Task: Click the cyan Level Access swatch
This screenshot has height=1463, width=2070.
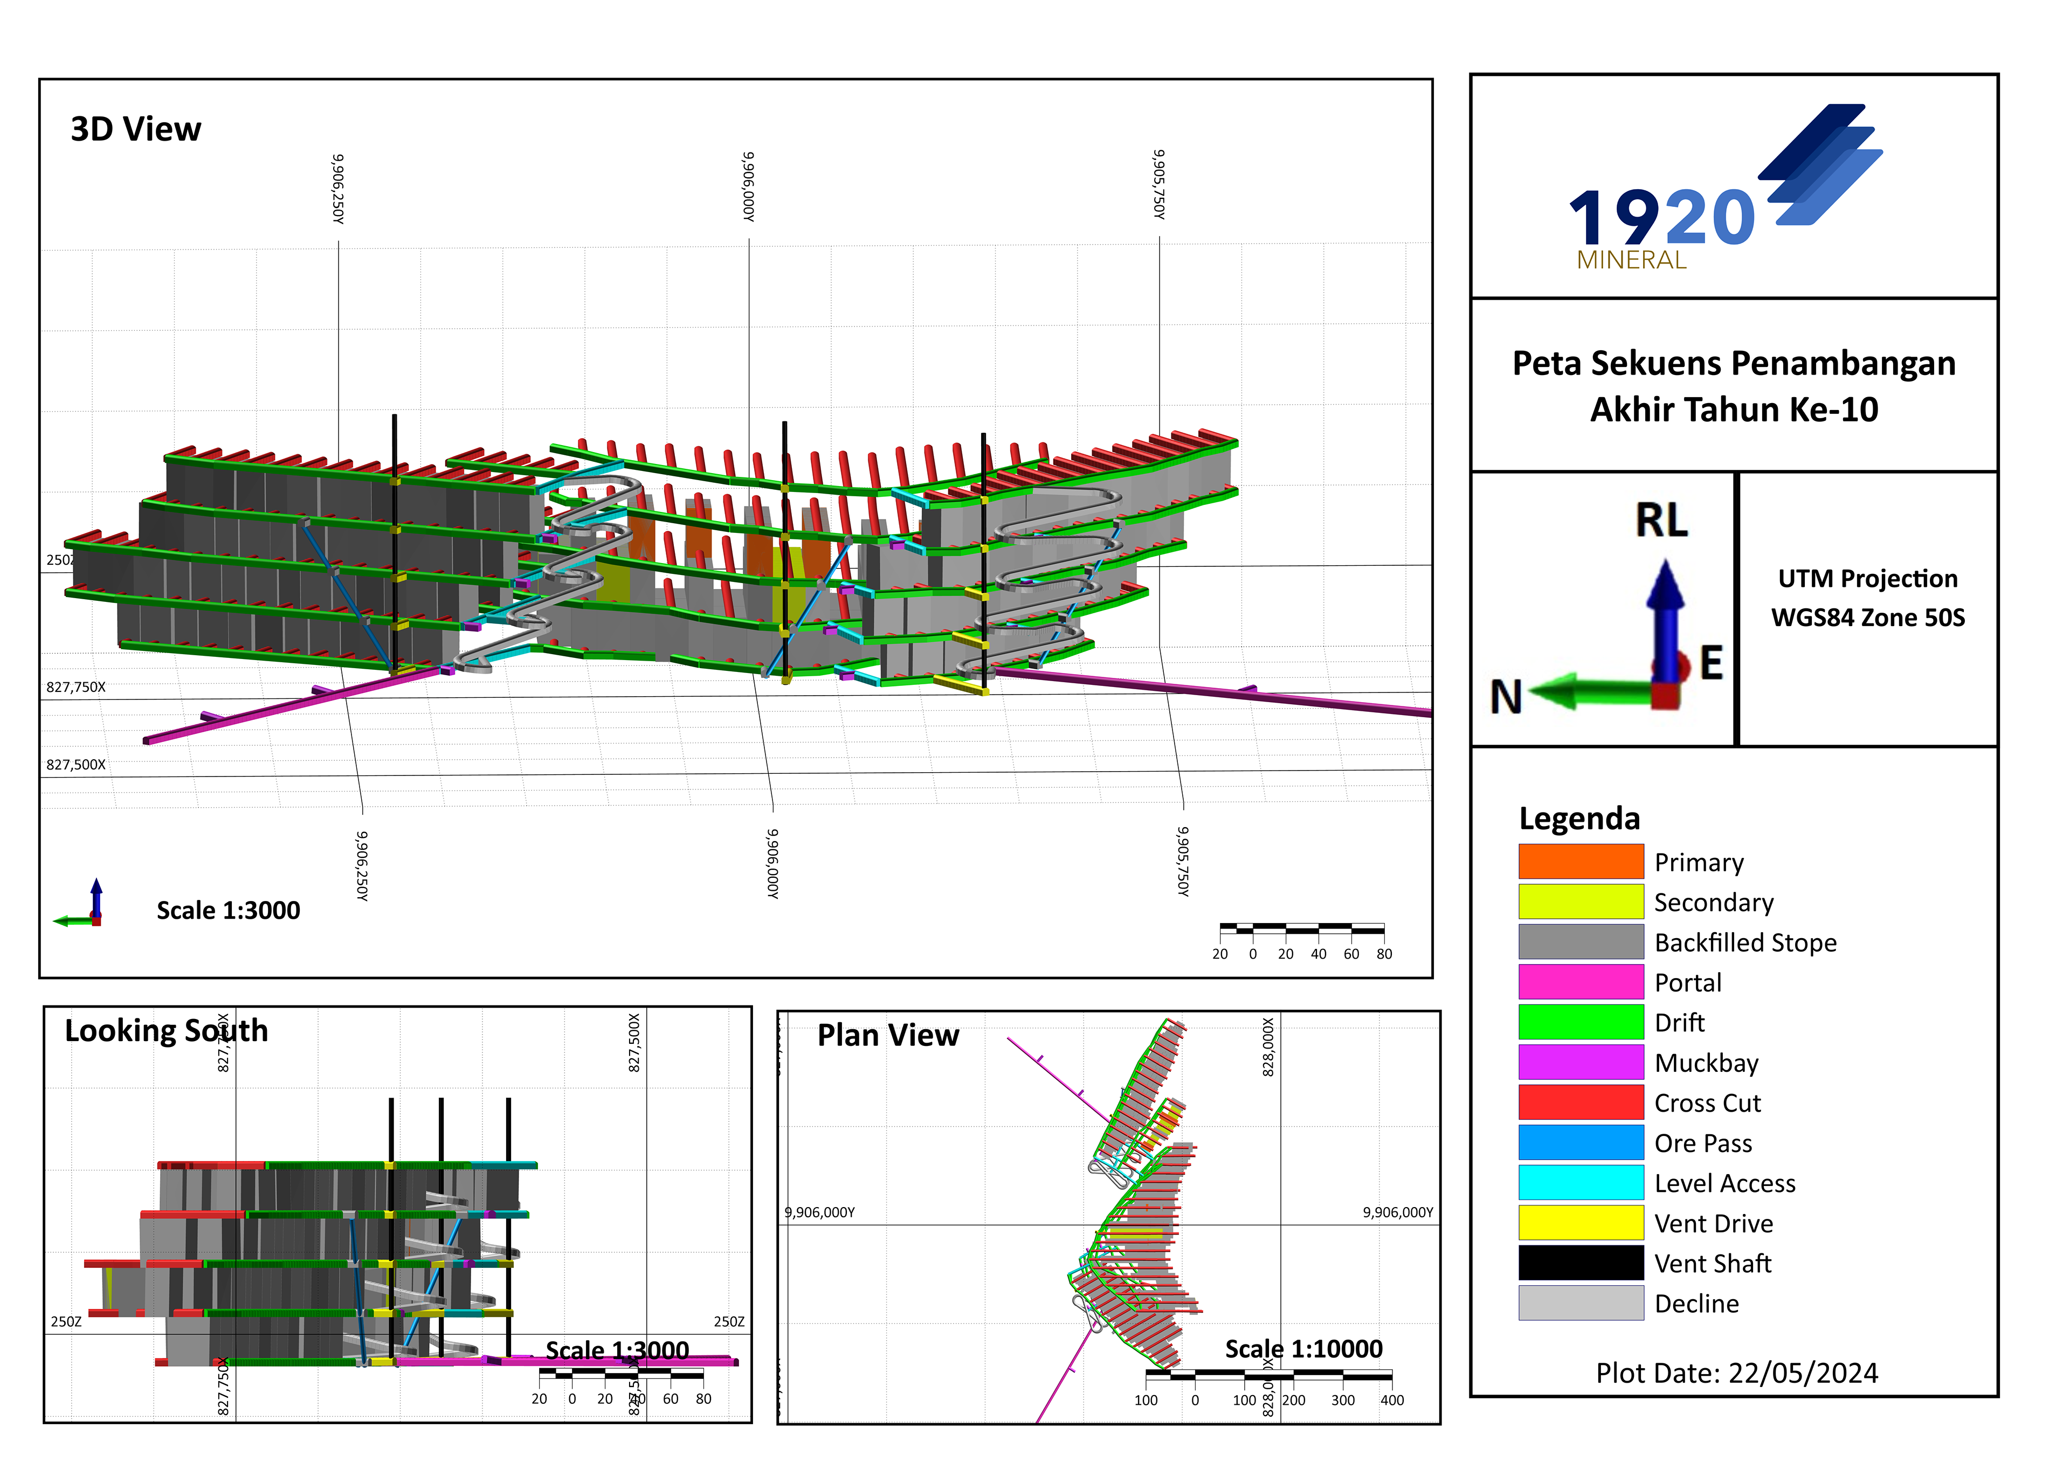Action: pos(1581,1183)
